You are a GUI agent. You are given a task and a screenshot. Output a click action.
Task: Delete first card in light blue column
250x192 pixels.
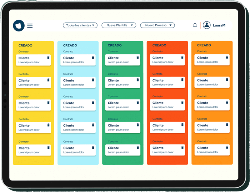(x=93, y=57)
